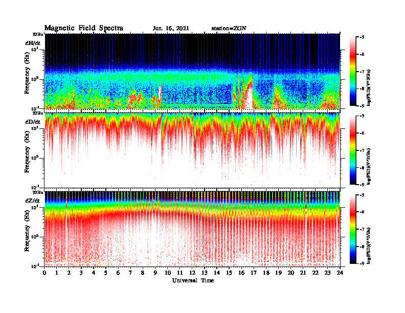Viewport: 405px width, 313px height.
Task: Click the date "Jun. 16, 2021"
Action: pyautogui.click(x=171, y=29)
